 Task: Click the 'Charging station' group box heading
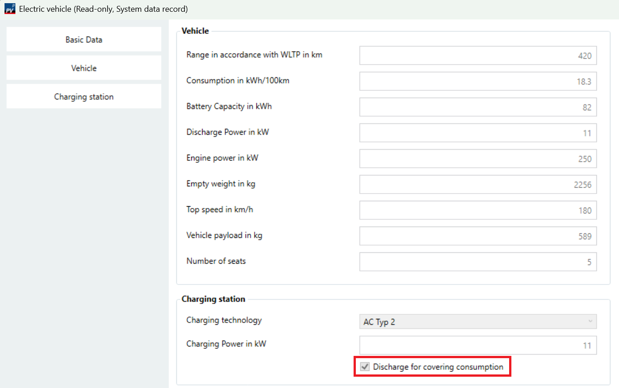(x=213, y=299)
